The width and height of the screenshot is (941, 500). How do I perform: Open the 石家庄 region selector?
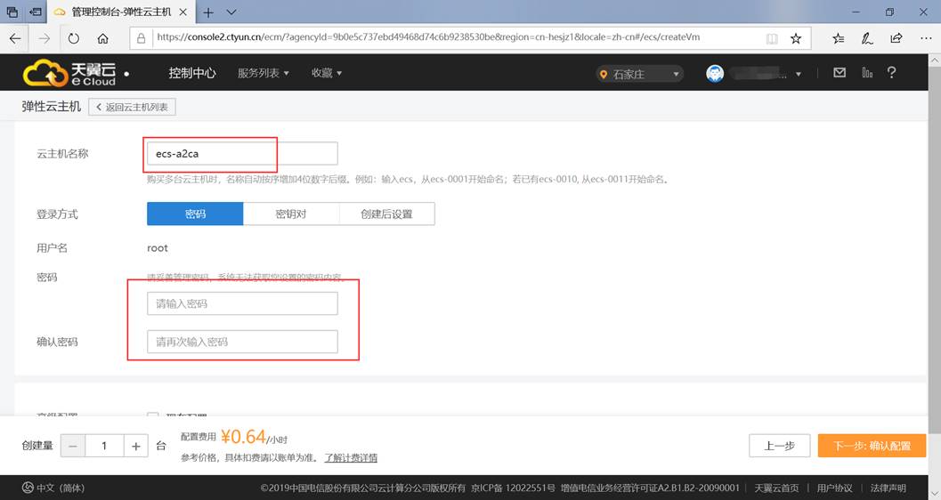point(640,74)
